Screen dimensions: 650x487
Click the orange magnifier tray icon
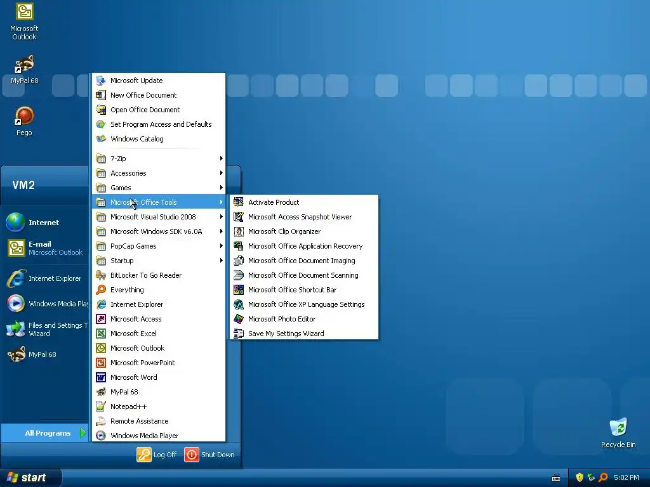[x=603, y=477]
